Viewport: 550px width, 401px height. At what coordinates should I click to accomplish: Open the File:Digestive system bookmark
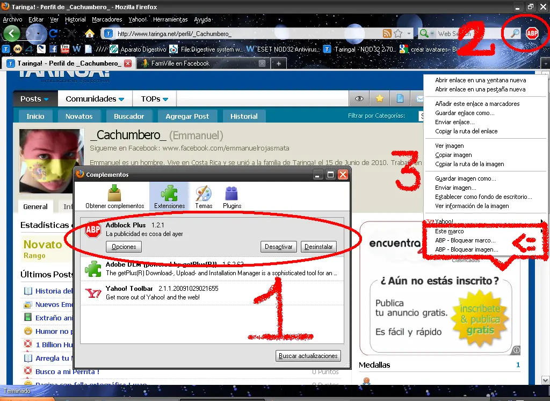click(207, 49)
